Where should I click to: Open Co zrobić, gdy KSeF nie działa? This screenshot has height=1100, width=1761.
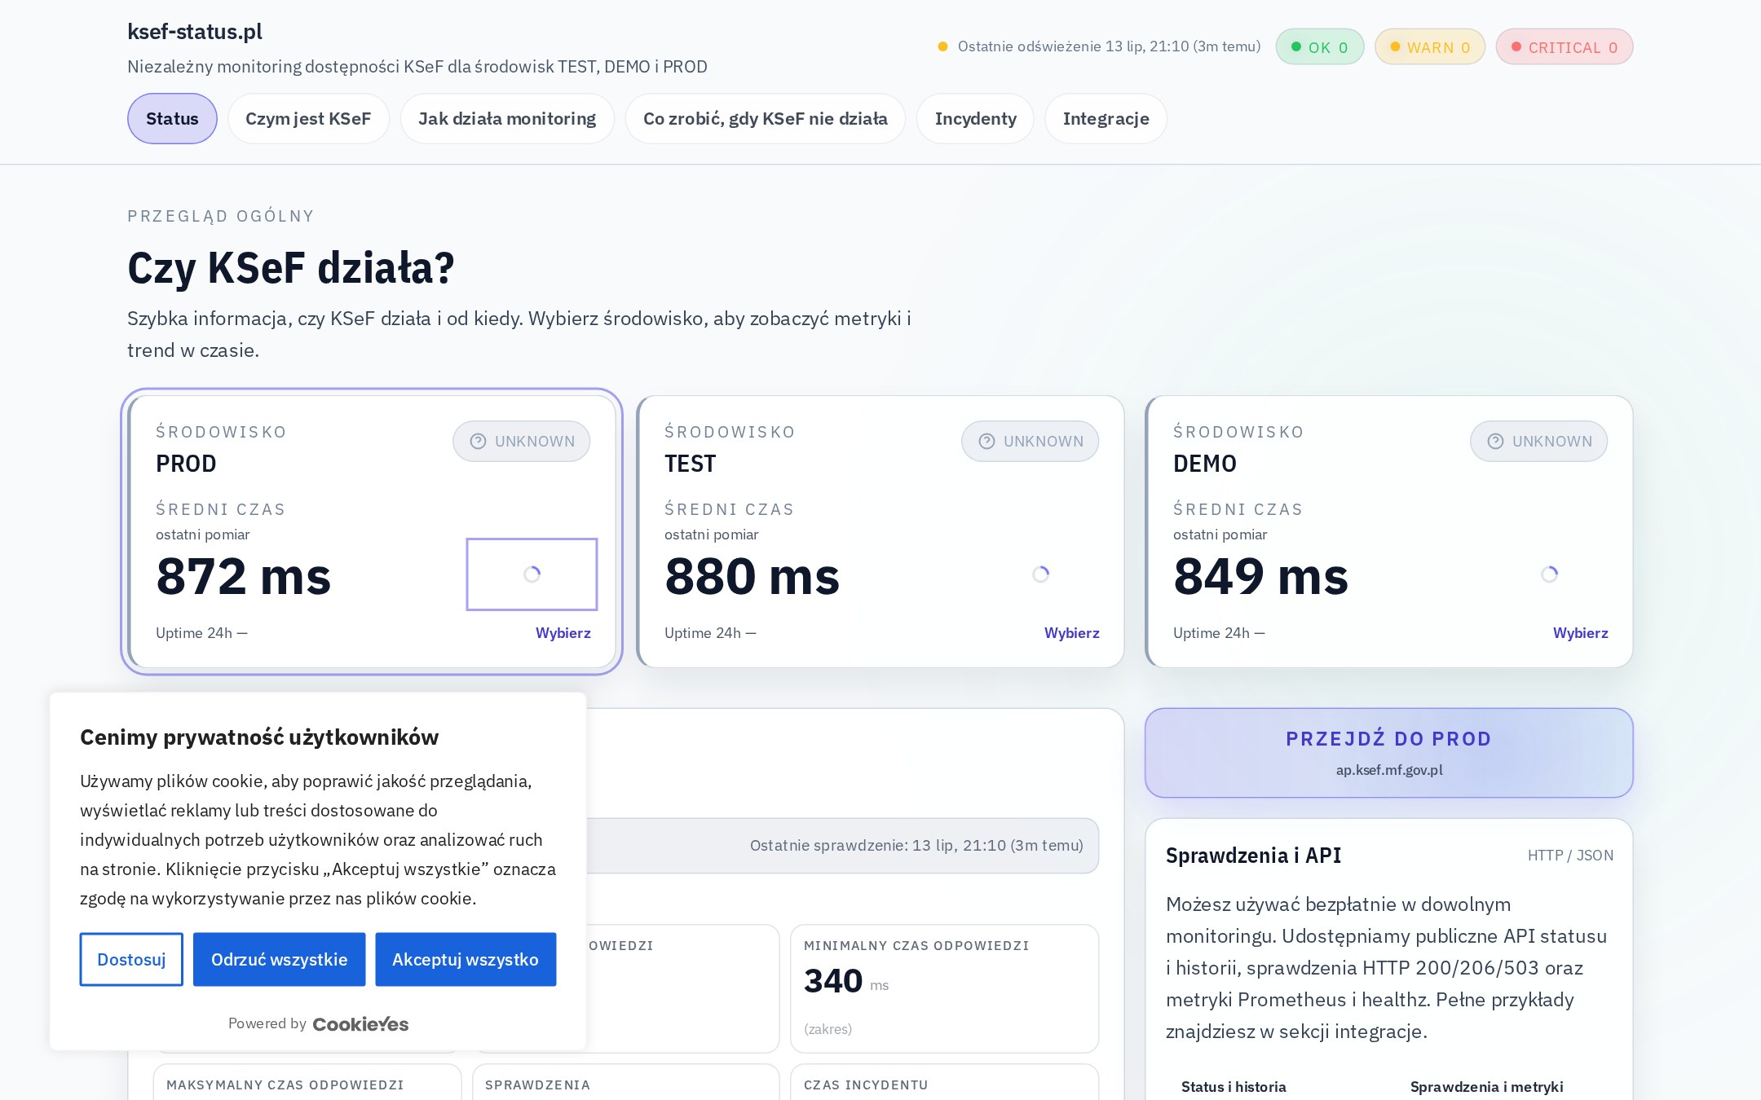[766, 119]
